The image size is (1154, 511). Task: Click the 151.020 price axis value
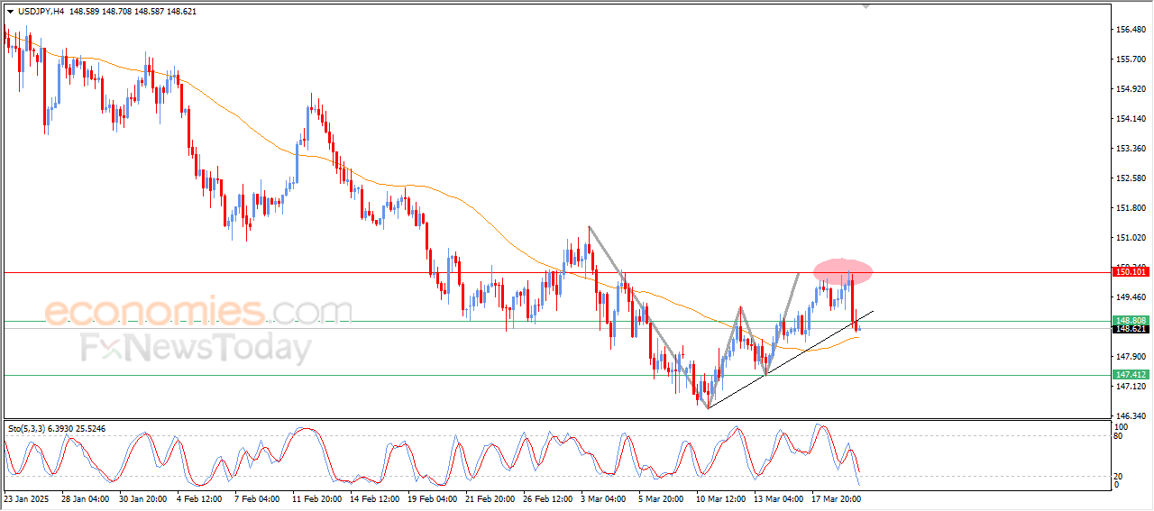point(1131,238)
